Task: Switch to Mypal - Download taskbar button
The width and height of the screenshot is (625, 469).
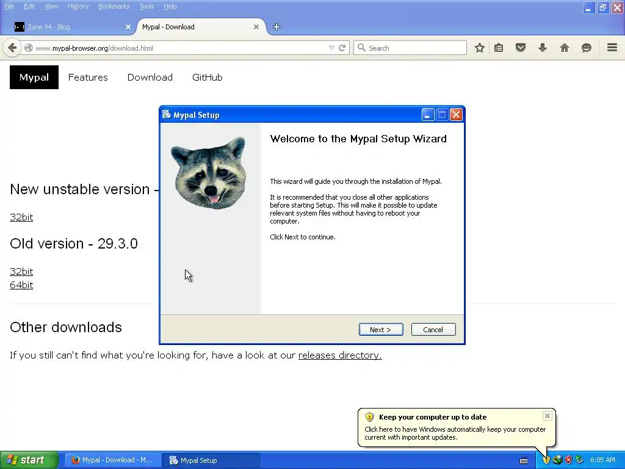Action: tap(113, 460)
